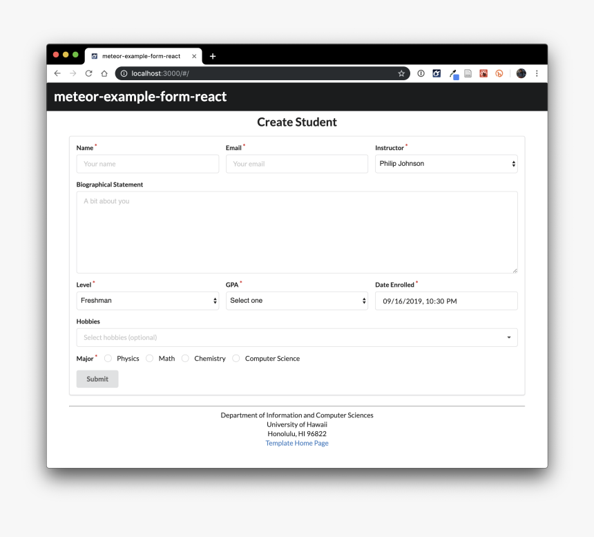Expand the Hobbies multi-select dropdown
This screenshot has height=537, width=594.
[297, 338]
